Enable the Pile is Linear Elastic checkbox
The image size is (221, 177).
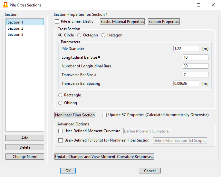point(57,22)
